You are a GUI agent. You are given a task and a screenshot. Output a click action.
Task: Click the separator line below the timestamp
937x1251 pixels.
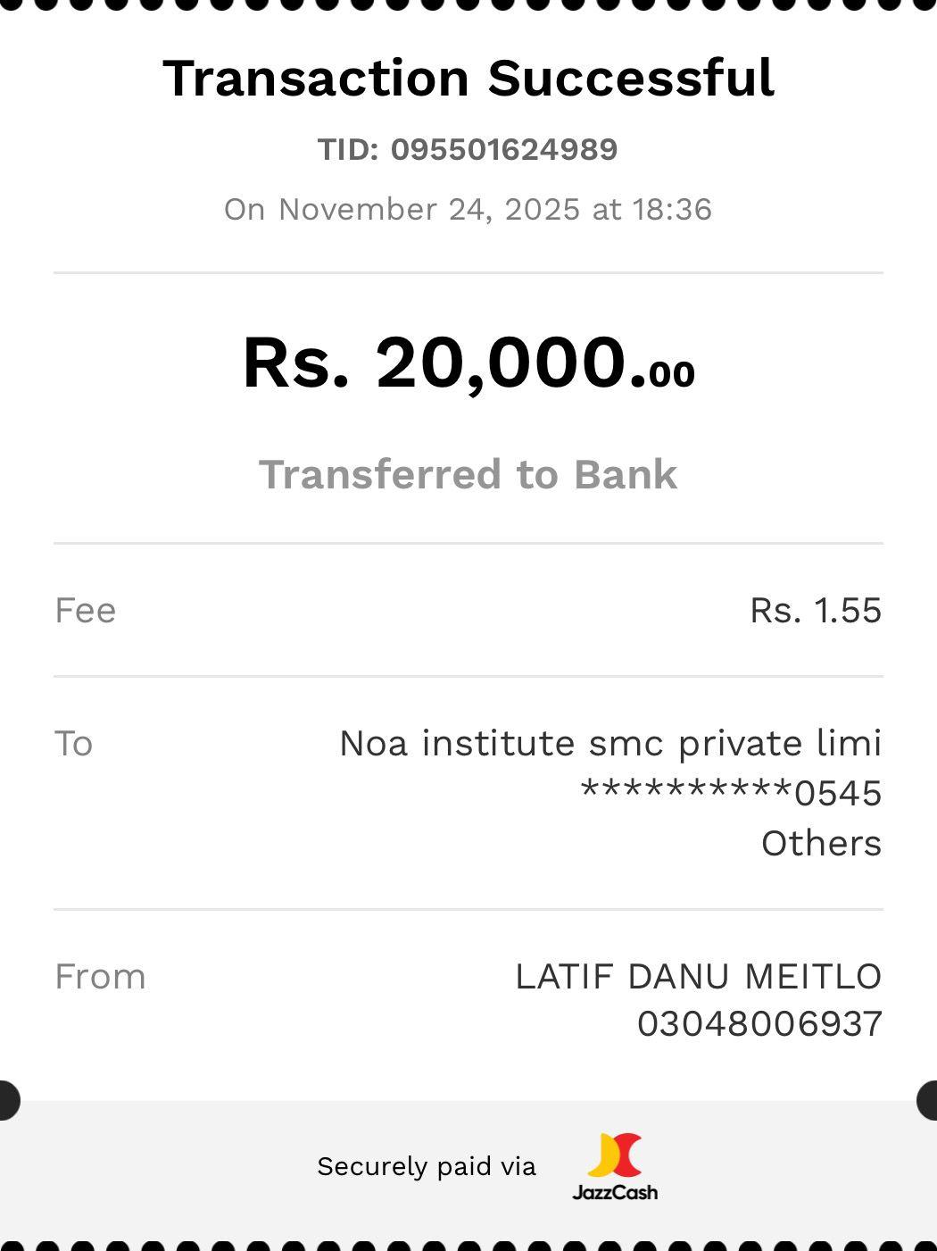coord(468,272)
